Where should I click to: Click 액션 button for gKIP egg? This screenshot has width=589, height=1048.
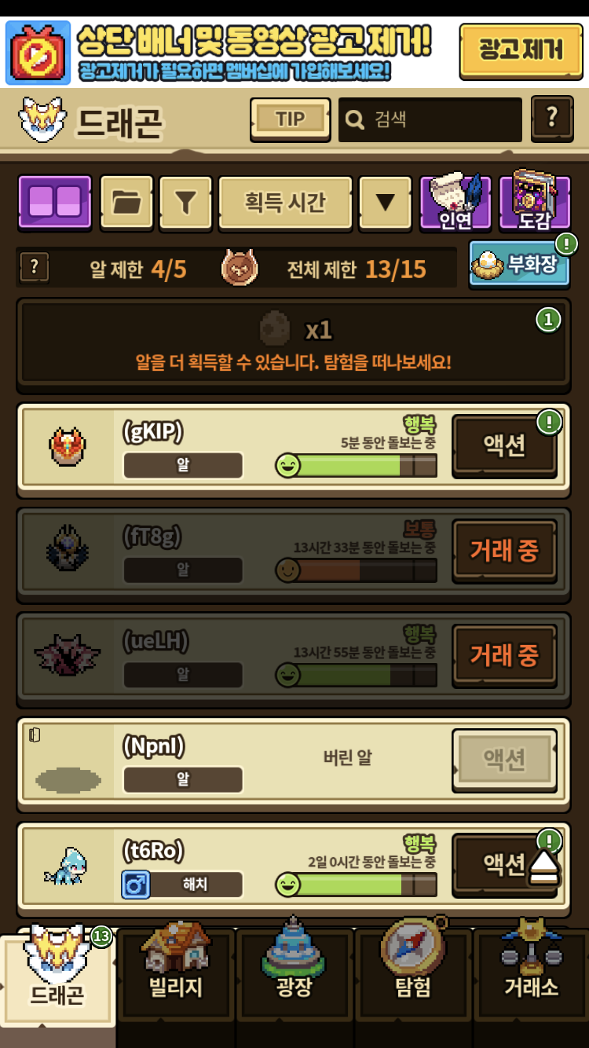coord(504,445)
